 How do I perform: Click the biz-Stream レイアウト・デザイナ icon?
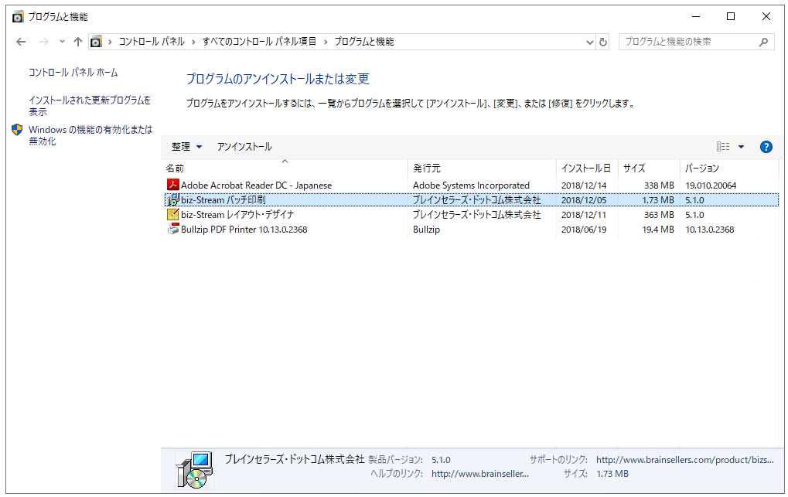click(173, 215)
